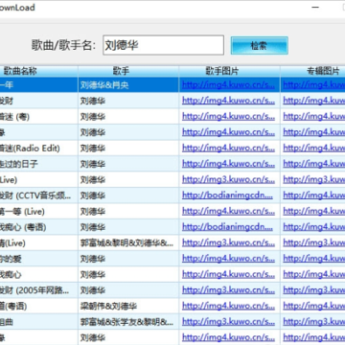
Task: Select the song cell 走过的日子
Action: (38, 164)
